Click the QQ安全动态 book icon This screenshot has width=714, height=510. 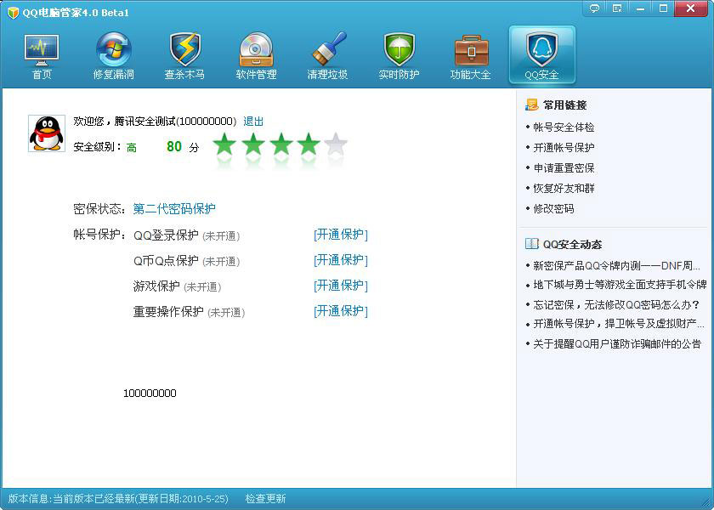(531, 244)
